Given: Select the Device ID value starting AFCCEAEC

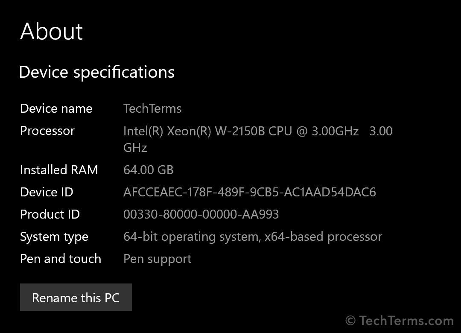Looking at the screenshot, I should (250, 192).
